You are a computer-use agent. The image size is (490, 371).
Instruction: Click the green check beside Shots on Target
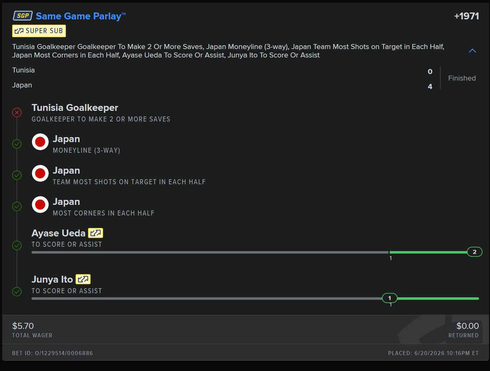(x=17, y=175)
